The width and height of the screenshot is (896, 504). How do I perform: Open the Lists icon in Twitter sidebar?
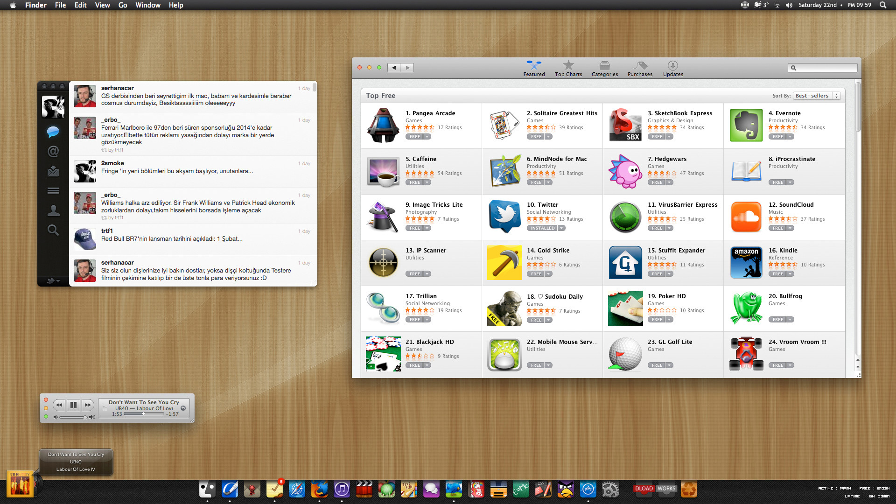[x=53, y=190]
